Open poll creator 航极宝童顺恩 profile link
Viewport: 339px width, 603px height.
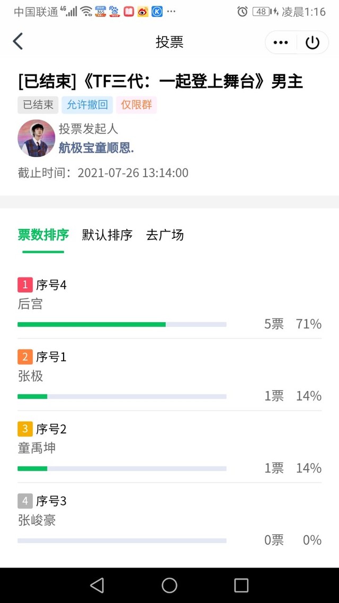(96, 148)
